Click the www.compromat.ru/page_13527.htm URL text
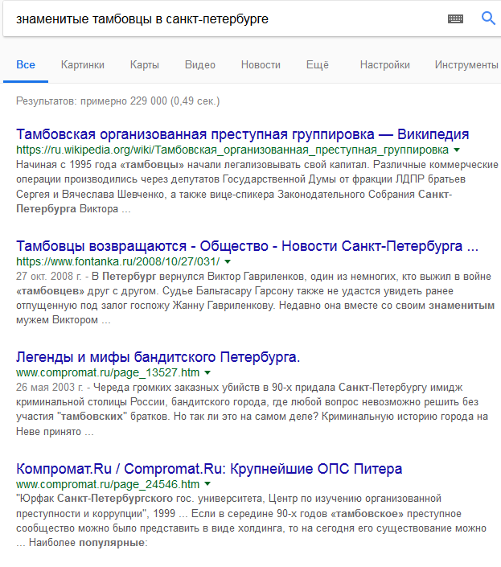Viewport: 501px width, 567px height. [108, 372]
